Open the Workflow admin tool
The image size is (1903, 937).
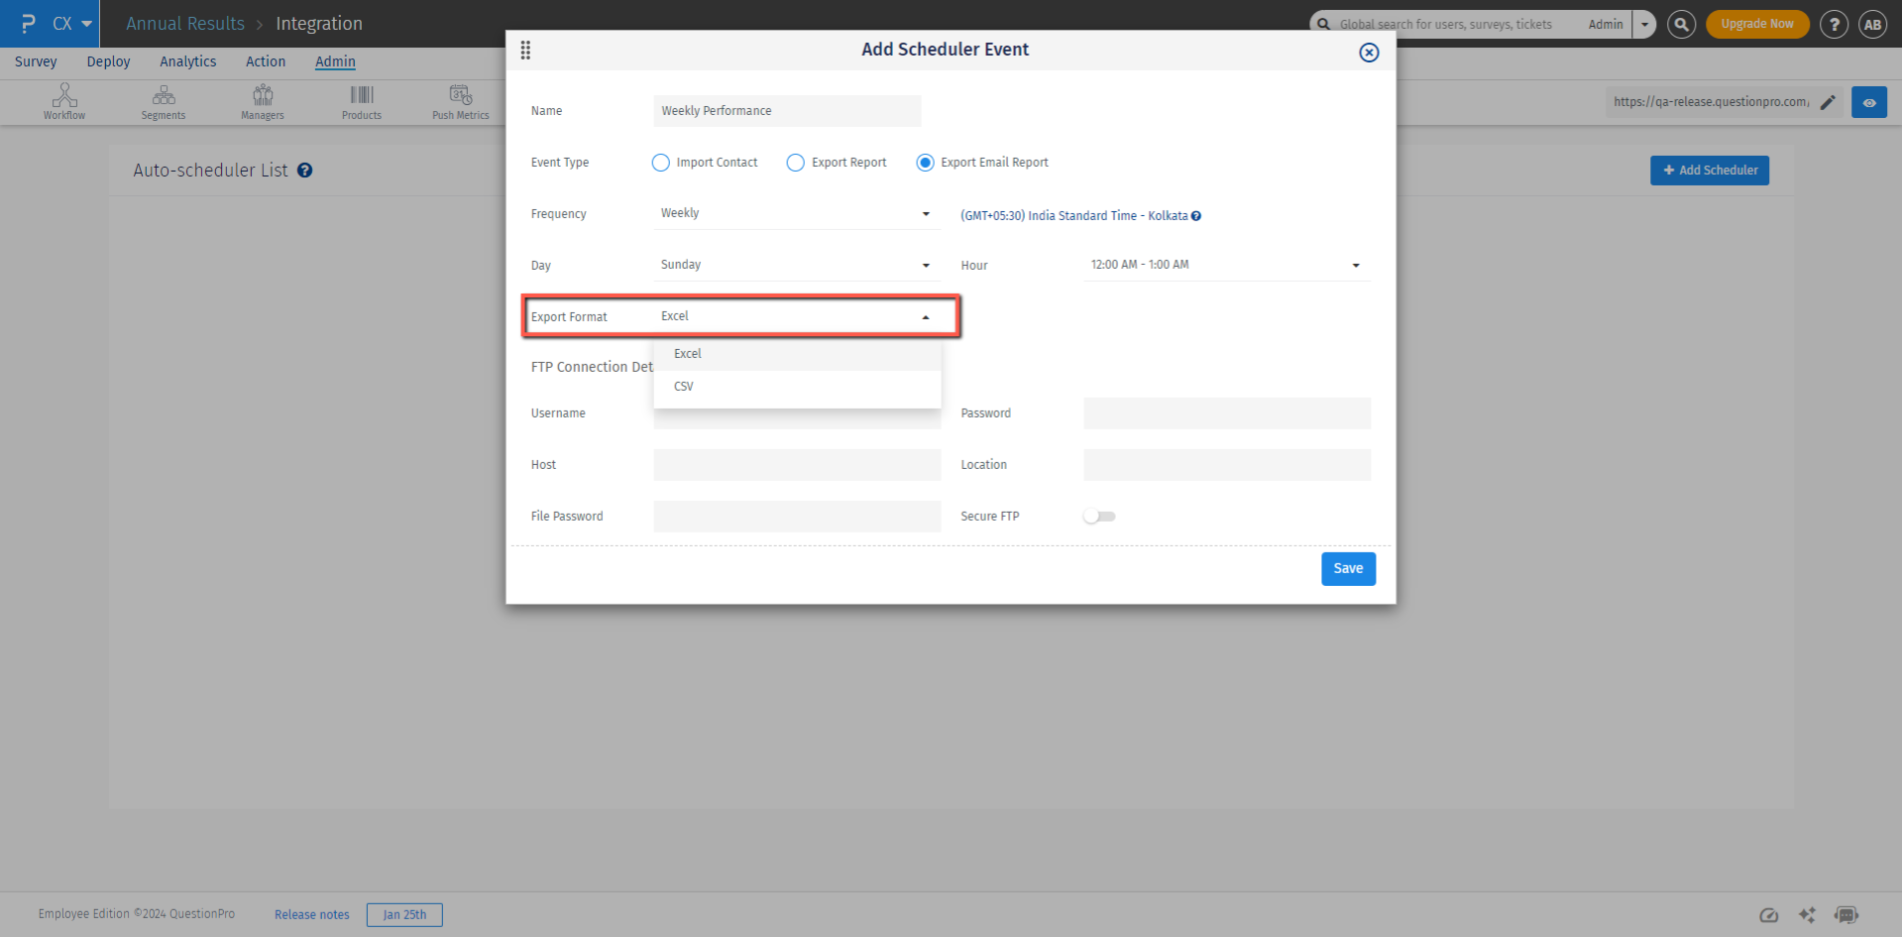pyautogui.click(x=63, y=101)
